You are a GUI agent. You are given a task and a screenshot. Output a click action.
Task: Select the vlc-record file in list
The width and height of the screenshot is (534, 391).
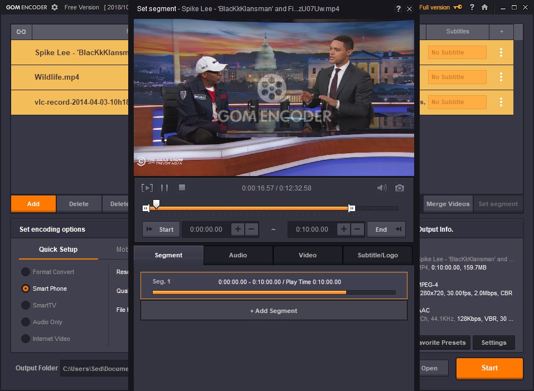click(70, 102)
